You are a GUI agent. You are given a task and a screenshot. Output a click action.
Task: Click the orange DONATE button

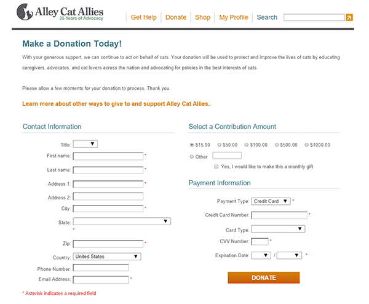[264, 278]
